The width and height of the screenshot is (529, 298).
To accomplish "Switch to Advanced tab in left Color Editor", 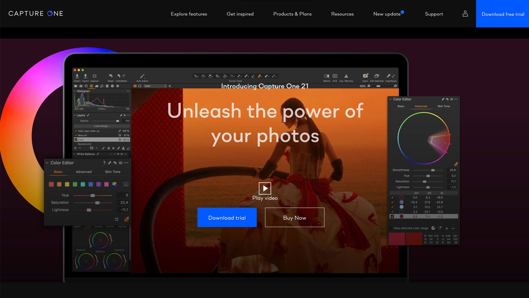I will coord(83,172).
